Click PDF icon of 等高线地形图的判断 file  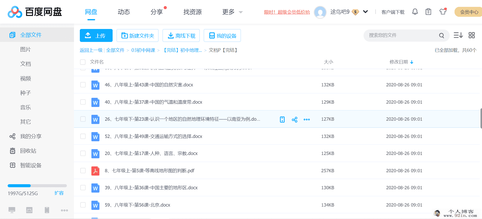pyautogui.click(x=95, y=171)
